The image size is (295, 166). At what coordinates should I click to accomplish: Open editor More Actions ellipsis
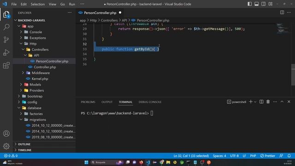[289, 12]
